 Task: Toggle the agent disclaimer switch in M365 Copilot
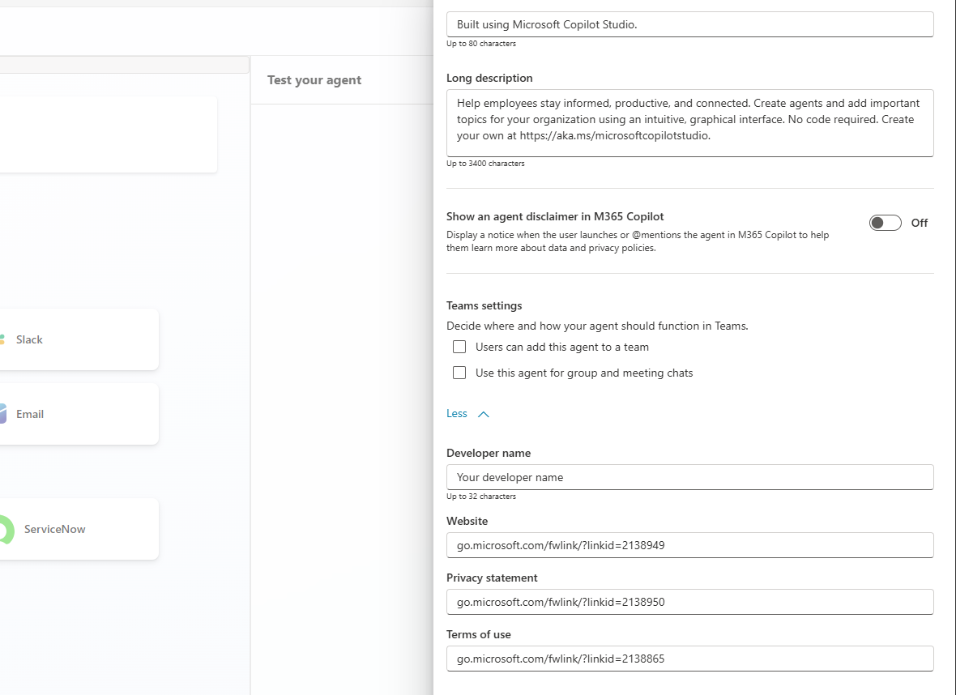pyautogui.click(x=885, y=223)
